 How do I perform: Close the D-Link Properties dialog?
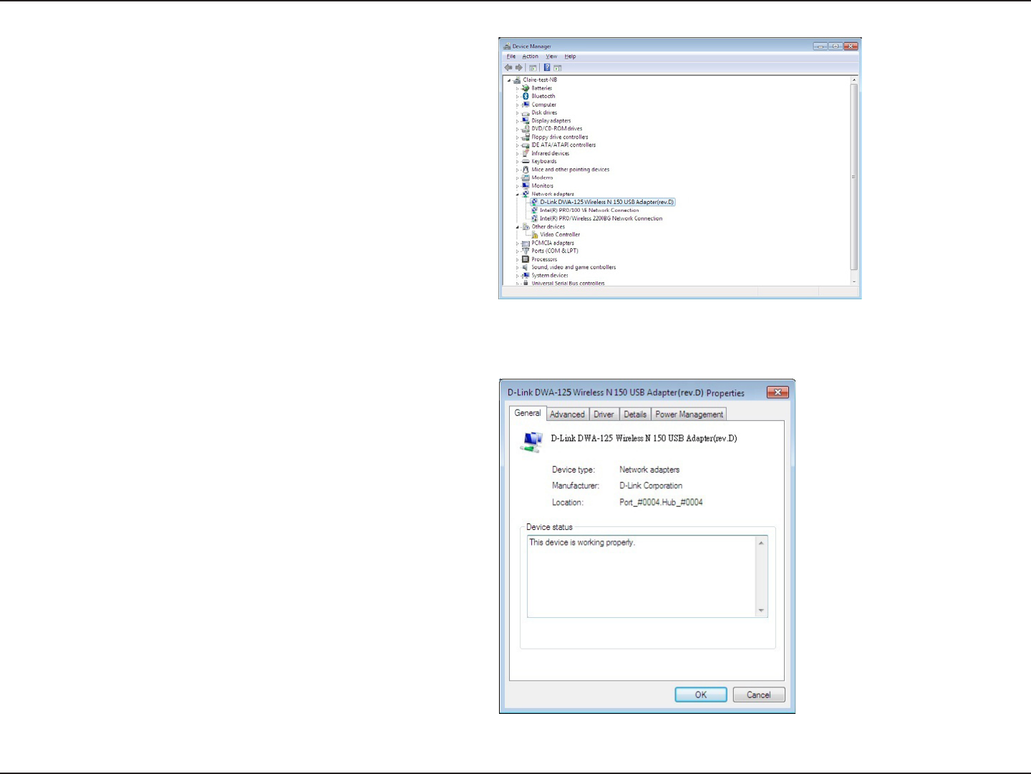[x=778, y=392]
